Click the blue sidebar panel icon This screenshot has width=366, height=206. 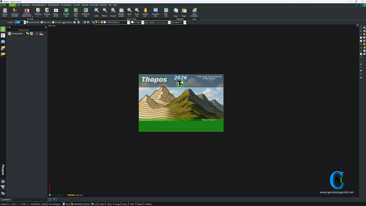3,42
